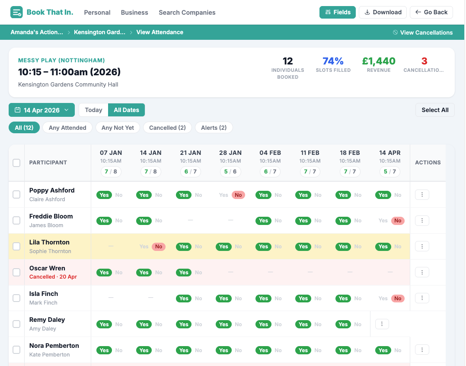Mark Isla Finch Yes for 14 Apr
The width and height of the screenshot is (466, 366).
383,299
